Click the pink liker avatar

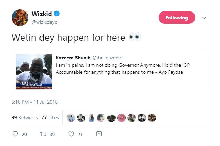click(x=122, y=118)
